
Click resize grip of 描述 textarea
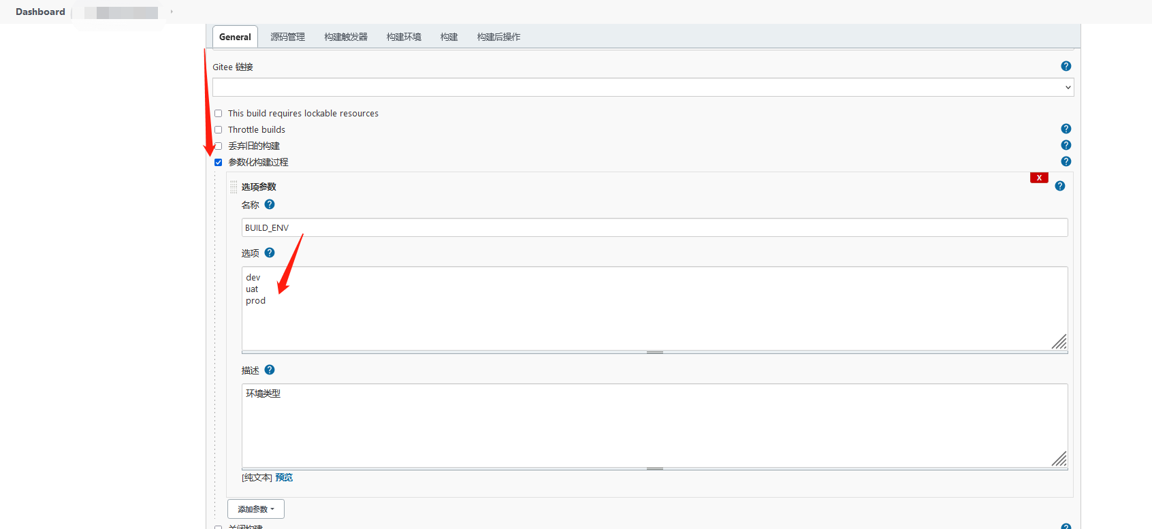[x=1059, y=459]
